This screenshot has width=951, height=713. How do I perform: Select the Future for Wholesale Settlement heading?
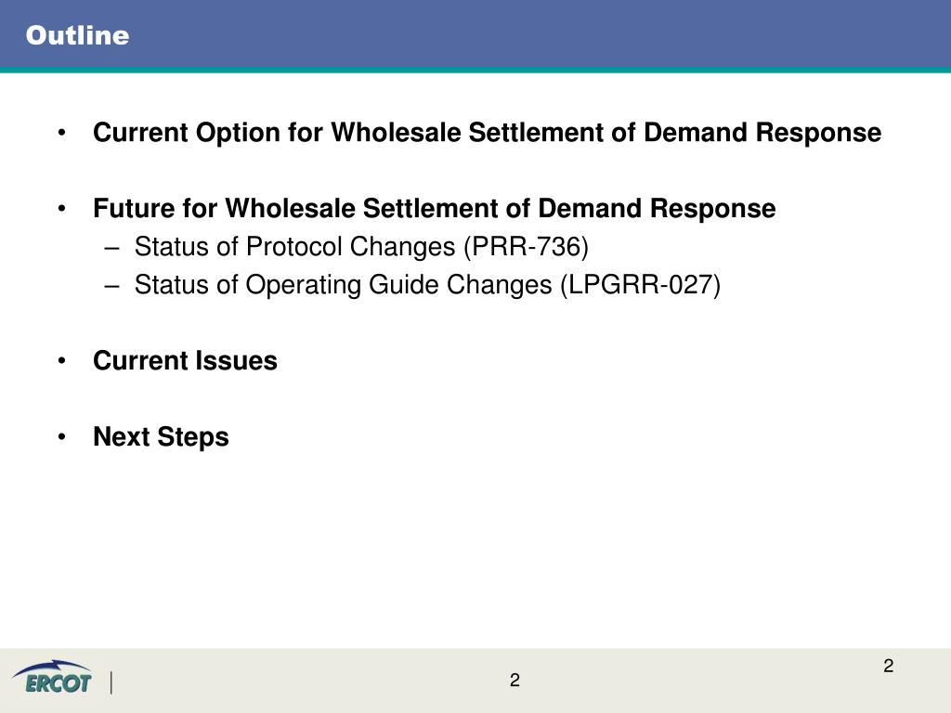(435, 209)
